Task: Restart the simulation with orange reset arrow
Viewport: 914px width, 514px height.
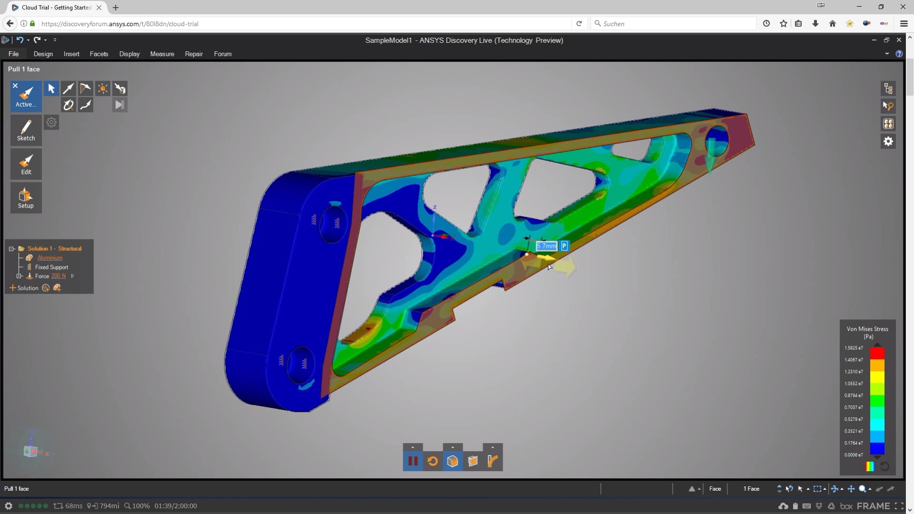Action: [x=433, y=461]
